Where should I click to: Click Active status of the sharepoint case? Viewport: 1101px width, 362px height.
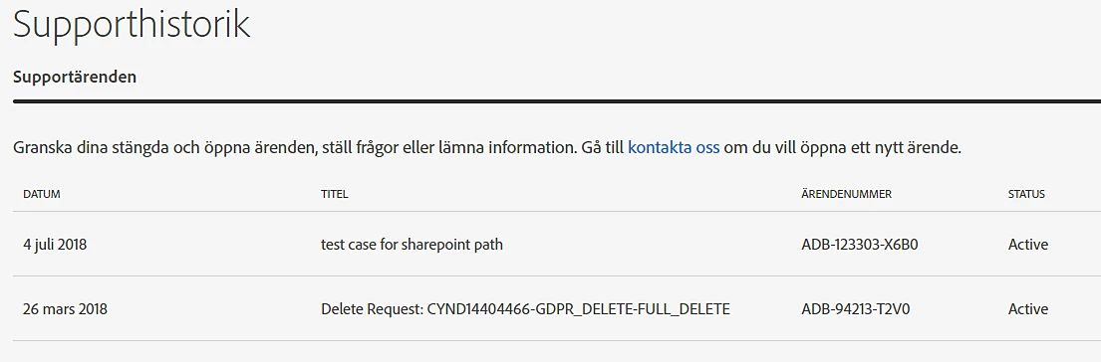point(1028,245)
